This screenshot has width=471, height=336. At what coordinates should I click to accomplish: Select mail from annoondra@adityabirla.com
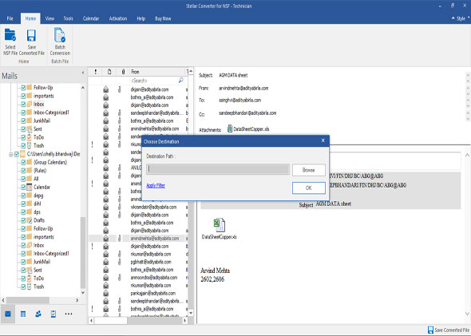click(154, 278)
